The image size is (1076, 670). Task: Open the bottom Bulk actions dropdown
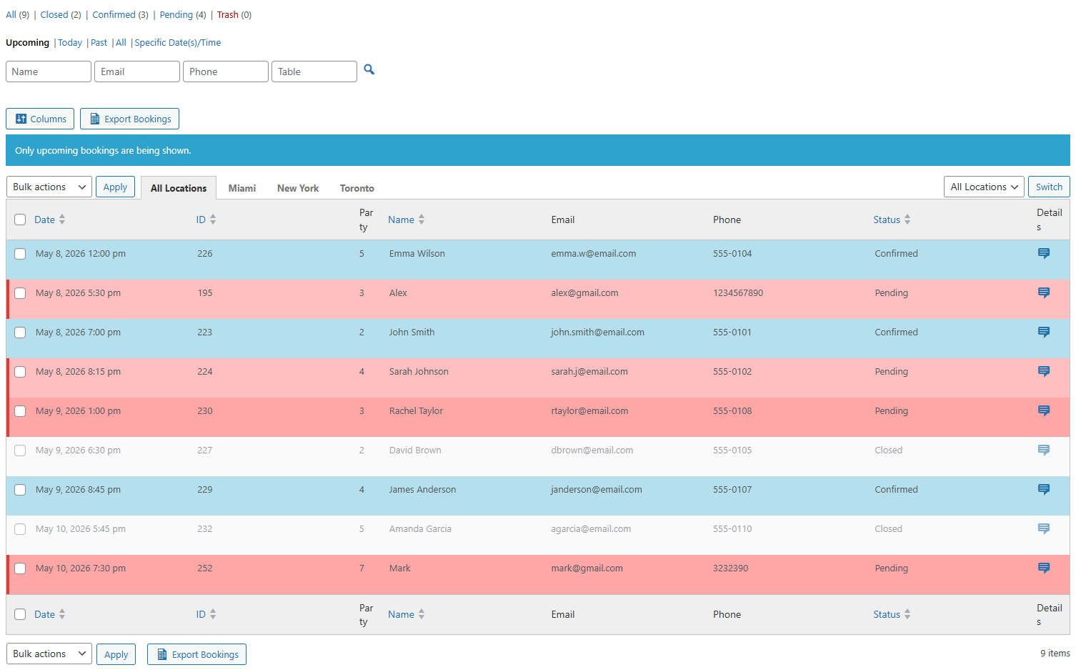[49, 654]
